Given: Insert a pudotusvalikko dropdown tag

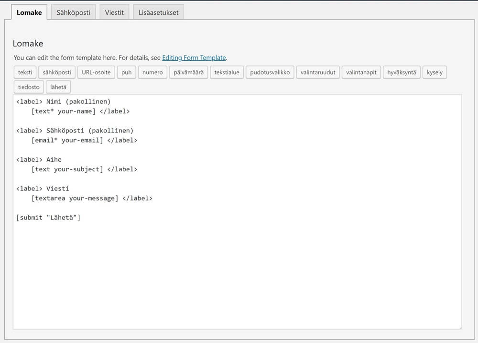Looking at the screenshot, I should (x=270, y=73).
